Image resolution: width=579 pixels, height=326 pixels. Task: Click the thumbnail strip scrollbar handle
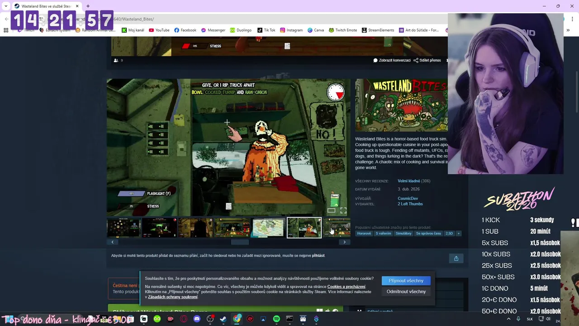(240, 242)
